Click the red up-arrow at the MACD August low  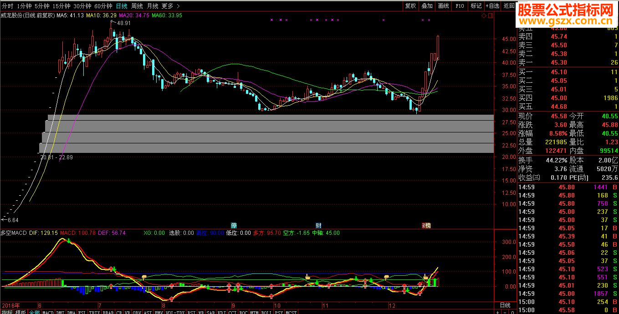tap(171, 299)
